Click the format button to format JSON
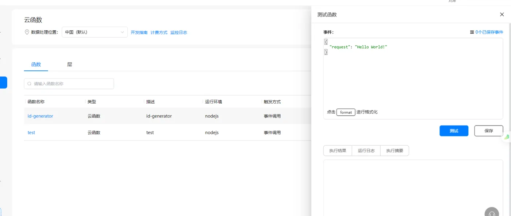This screenshot has width=511, height=216. [x=346, y=112]
